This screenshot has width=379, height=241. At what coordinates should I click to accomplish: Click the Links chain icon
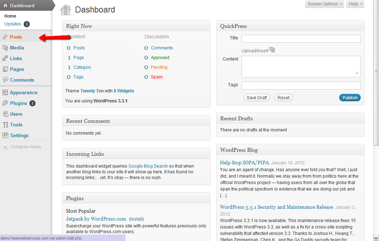tap(5, 58)
